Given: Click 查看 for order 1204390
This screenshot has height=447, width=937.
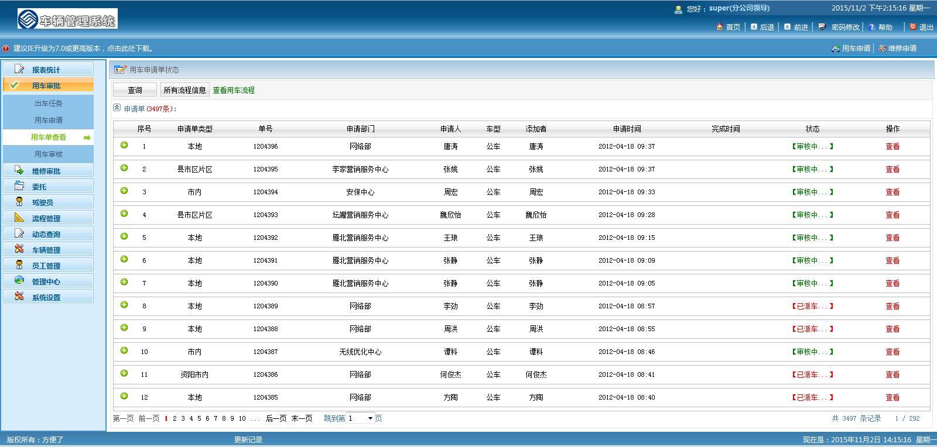Looking at the screenshot, I should tap(892, 283).
